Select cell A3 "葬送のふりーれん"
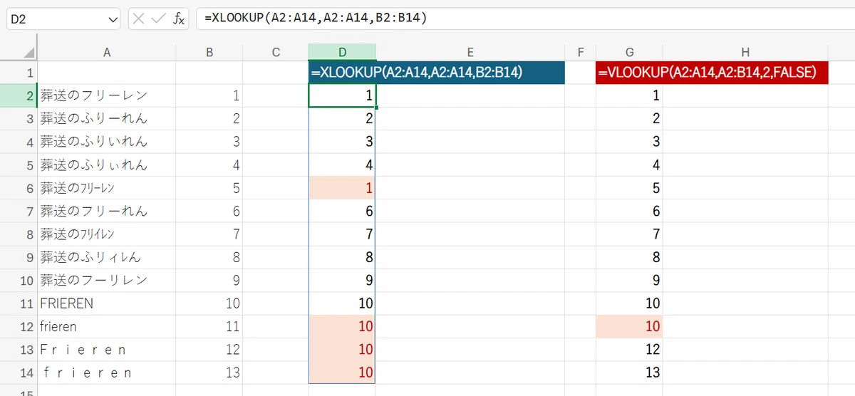 107,119
